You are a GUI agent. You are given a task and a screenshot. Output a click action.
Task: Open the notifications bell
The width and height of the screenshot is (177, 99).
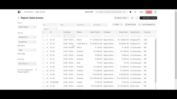tap(135, 12)
